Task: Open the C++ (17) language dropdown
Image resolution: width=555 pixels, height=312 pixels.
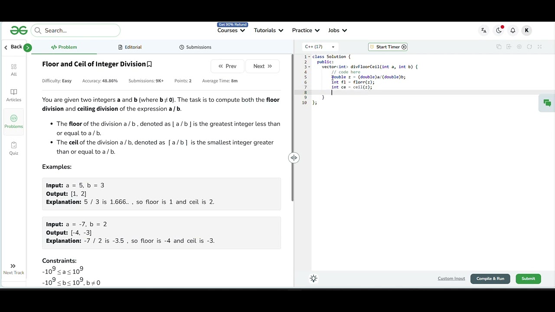Action: [320, 47]
